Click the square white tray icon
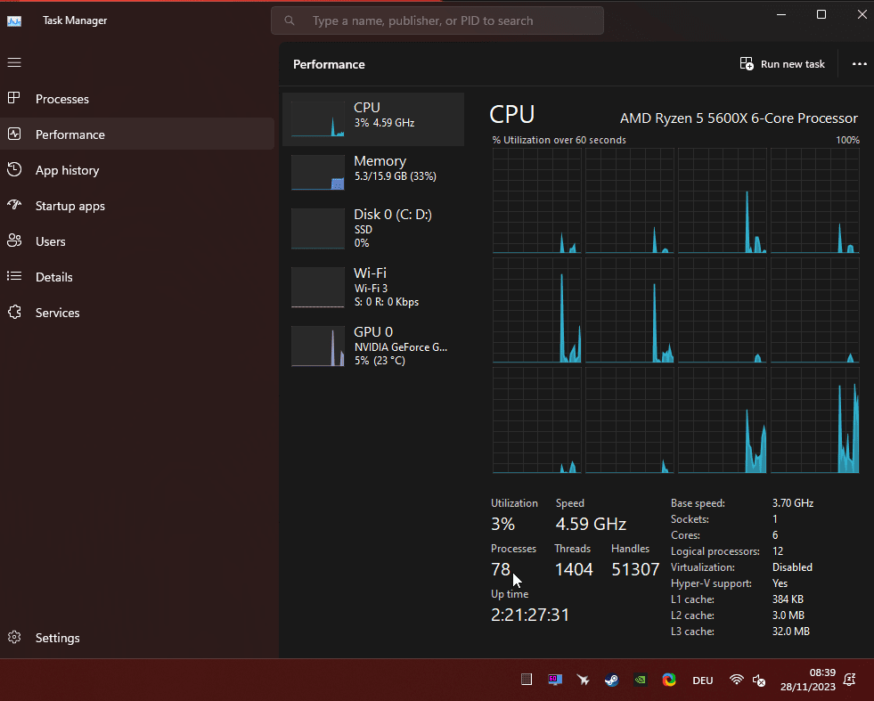The image size is (874, 701). click(x=527, y=680)
